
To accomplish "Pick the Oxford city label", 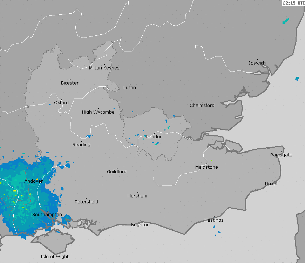I will pyautogui.click(x=61, y=103).
